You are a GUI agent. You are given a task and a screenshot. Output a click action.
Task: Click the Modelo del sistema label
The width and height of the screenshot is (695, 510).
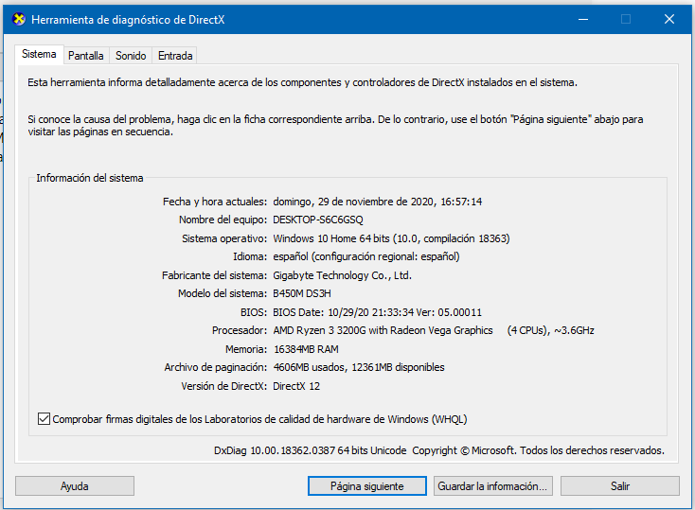[223, 293]
